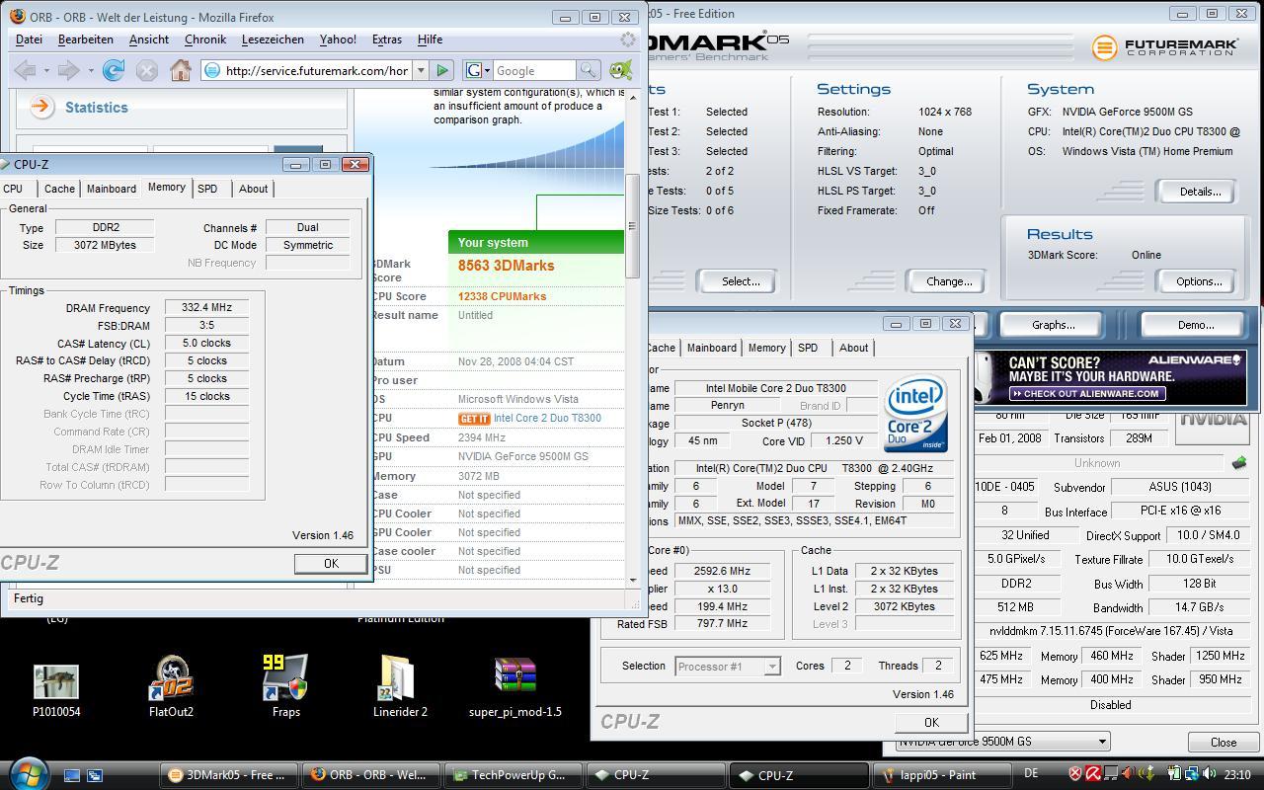Open the Back/Forward history dropdown arrow
1264x790 pixels.
pos(90,70)
